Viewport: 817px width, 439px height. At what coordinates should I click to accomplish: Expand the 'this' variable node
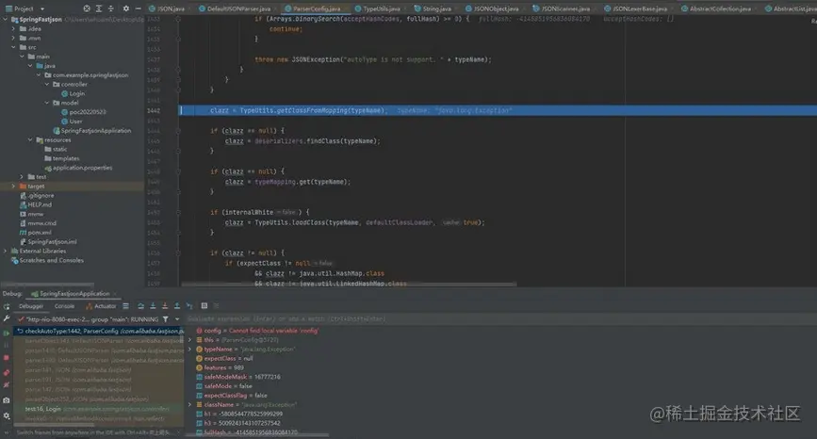click(190, 340)
